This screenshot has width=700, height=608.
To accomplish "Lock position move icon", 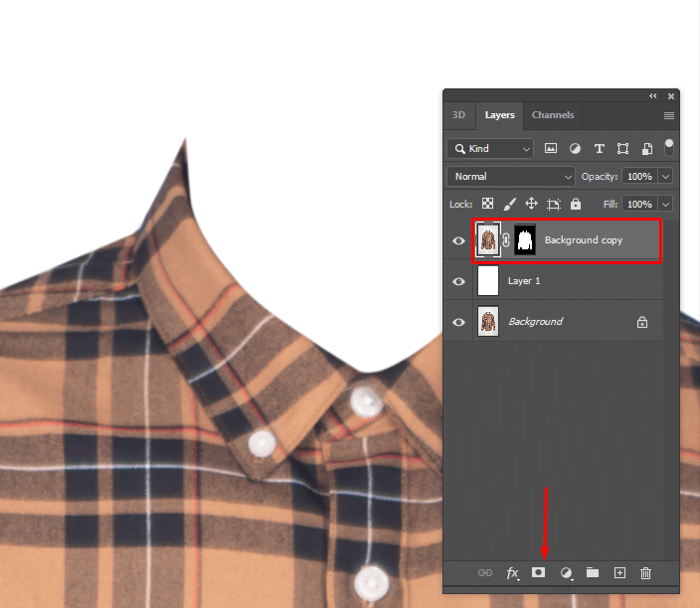I will [x=531, y=204].
